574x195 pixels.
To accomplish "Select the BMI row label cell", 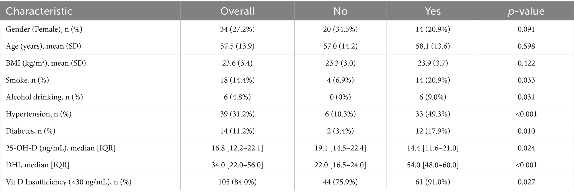I will [x=46, y=63].
